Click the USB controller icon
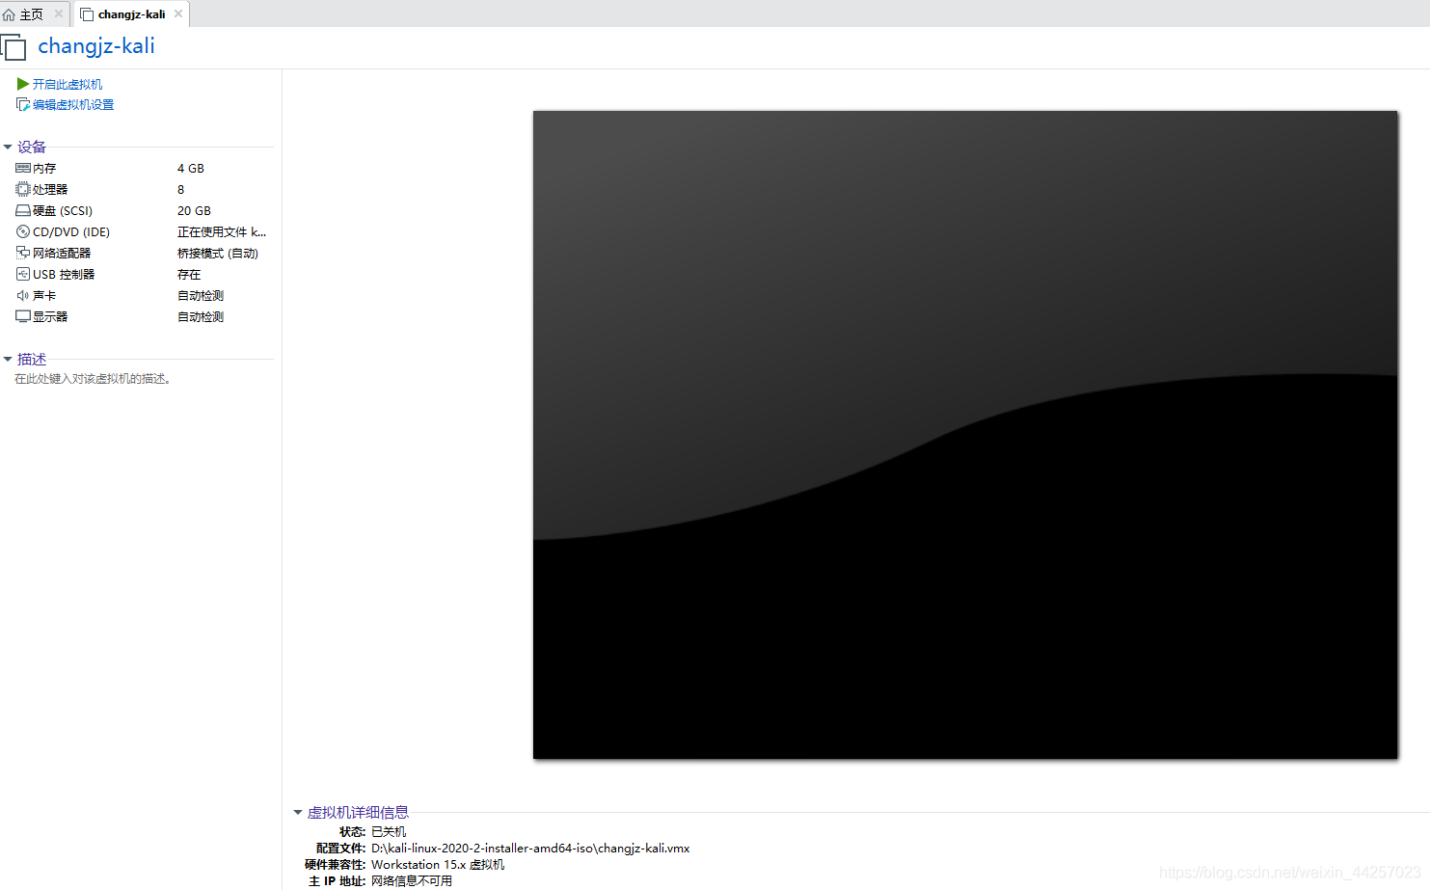This screenshot has width=1430, height=890. click(23, 274)
